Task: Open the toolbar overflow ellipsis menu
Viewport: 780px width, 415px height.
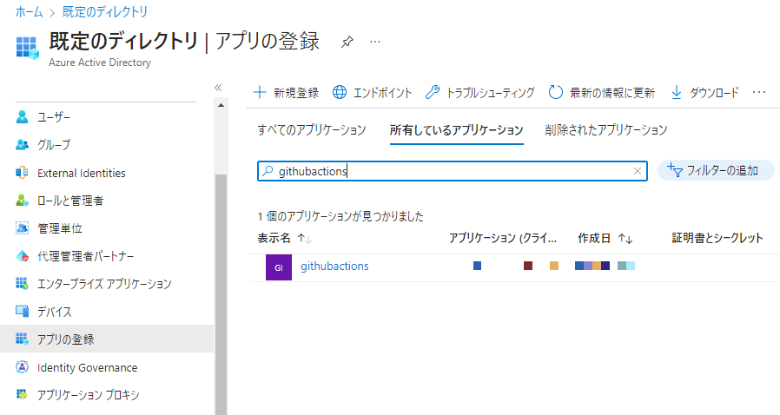Action: [759, 92]
